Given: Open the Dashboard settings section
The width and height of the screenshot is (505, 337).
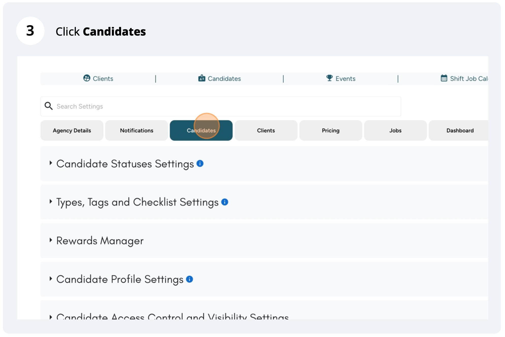Looking at the screenshot, I should click(x=460, y=130).
